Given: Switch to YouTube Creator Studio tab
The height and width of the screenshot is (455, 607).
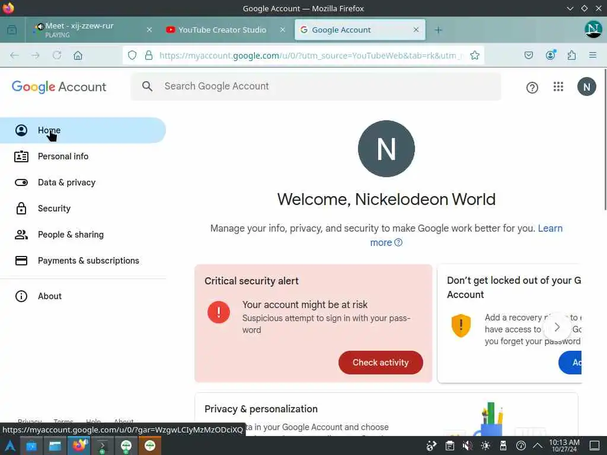Looking at the screenshot, I should 222,30.
